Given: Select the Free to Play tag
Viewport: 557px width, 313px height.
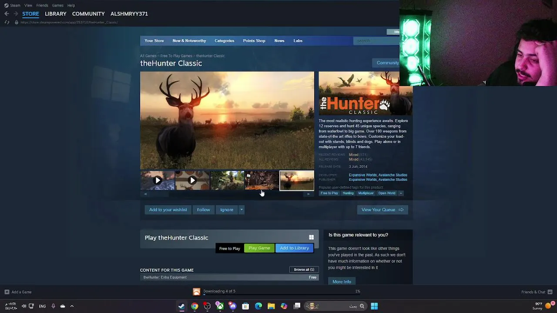Looking at the screenshot, I should 329,193.
